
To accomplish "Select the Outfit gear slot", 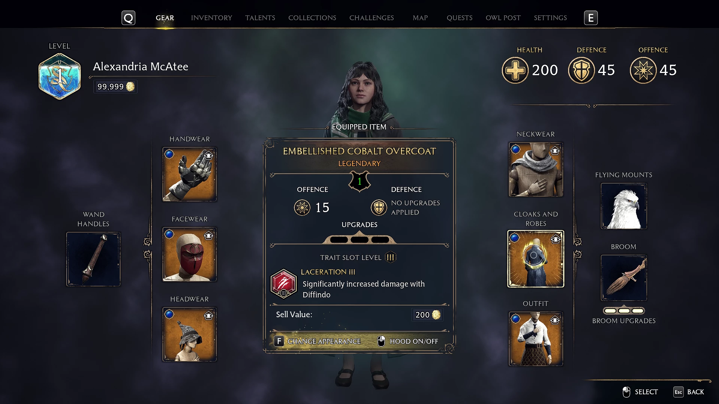I will [x=536, y=339].
